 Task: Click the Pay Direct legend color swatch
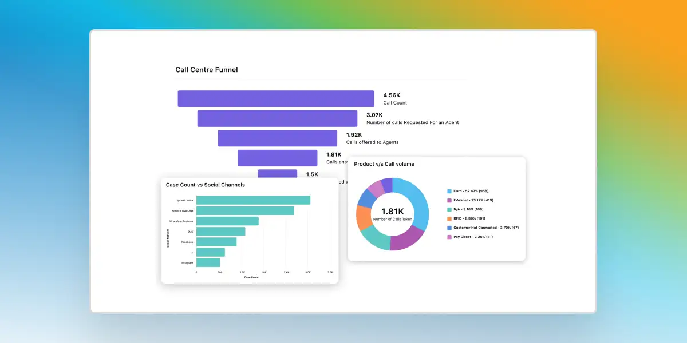[449, 237]
